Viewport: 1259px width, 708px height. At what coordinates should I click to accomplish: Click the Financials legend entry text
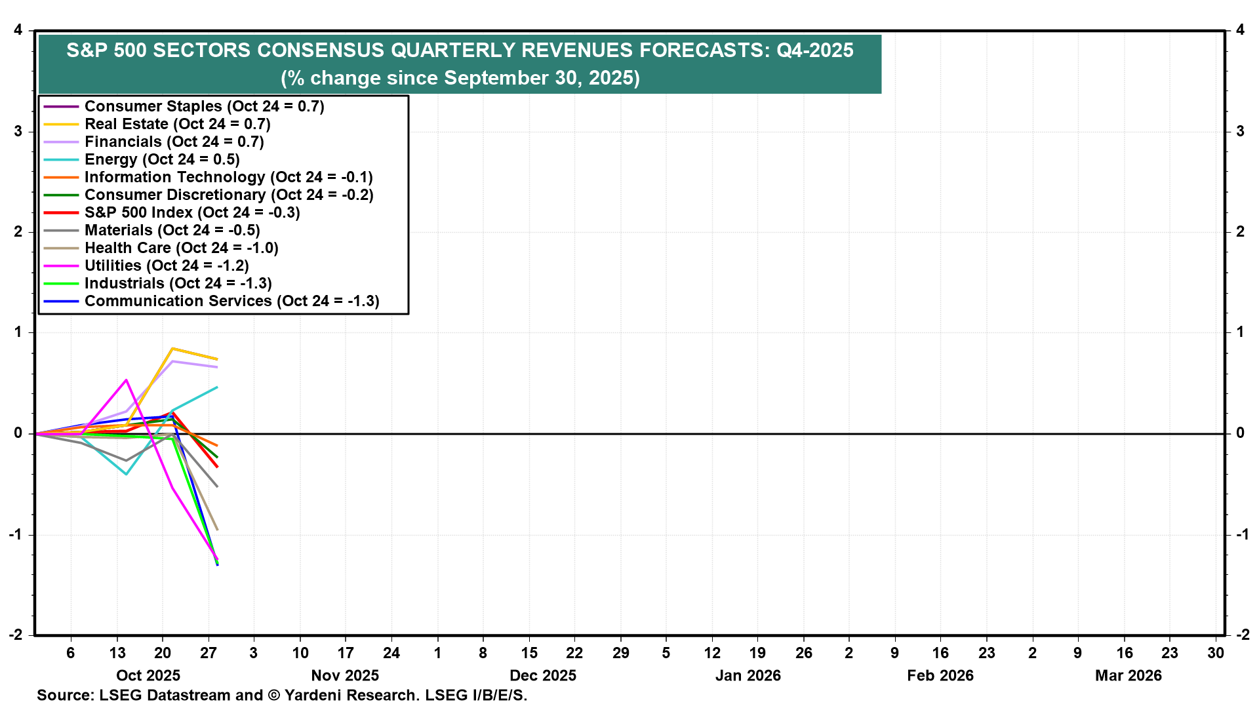point(174,142)
